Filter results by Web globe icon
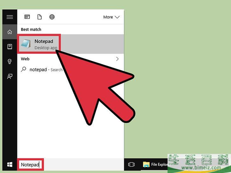The width and height of the screenshot is (231, 173). [x=52, y=17]
